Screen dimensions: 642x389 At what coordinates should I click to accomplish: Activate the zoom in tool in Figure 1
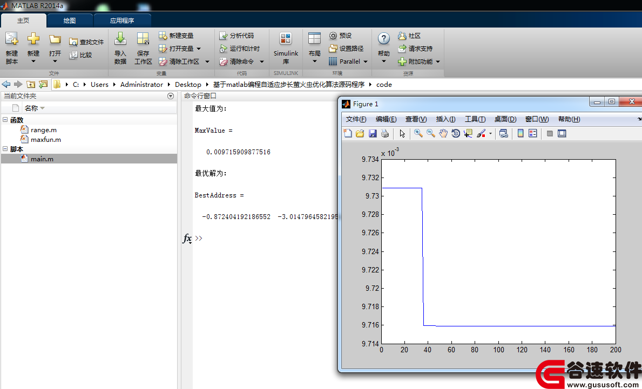coord(418,133)
